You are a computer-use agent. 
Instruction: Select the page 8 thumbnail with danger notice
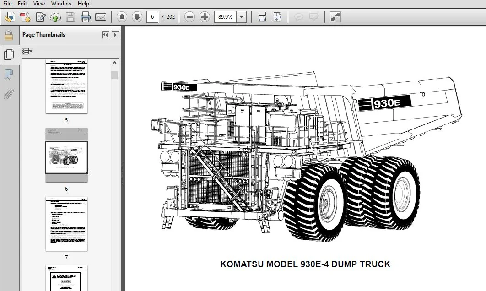(x=66, y=278)
